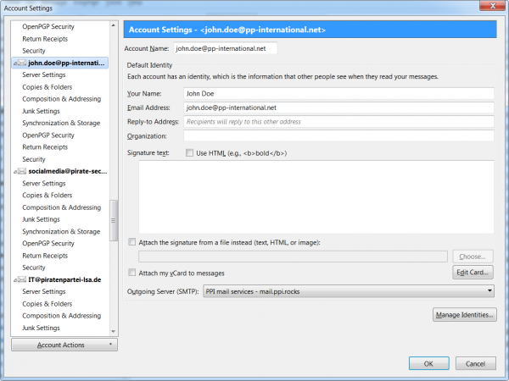Open the Outgoing Server (SMTP) dropdown
Image resolution: width=509 pixels, height=381 pixels.
(349, 291)
